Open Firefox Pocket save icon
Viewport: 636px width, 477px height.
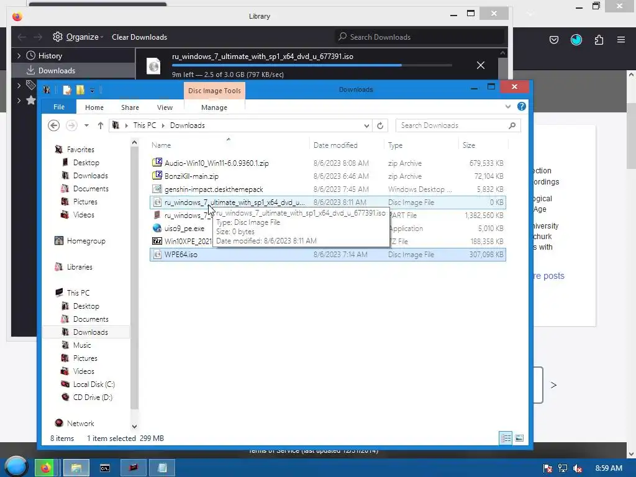[x=553, y=40]
